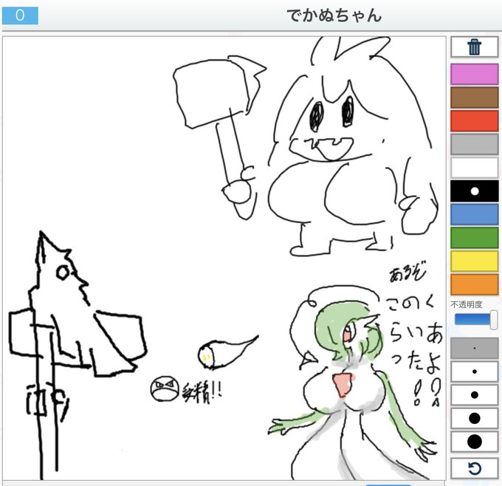This screenshot has height=486, width=502.
Task: Select the red color swatch
Action: click(474, 121)
